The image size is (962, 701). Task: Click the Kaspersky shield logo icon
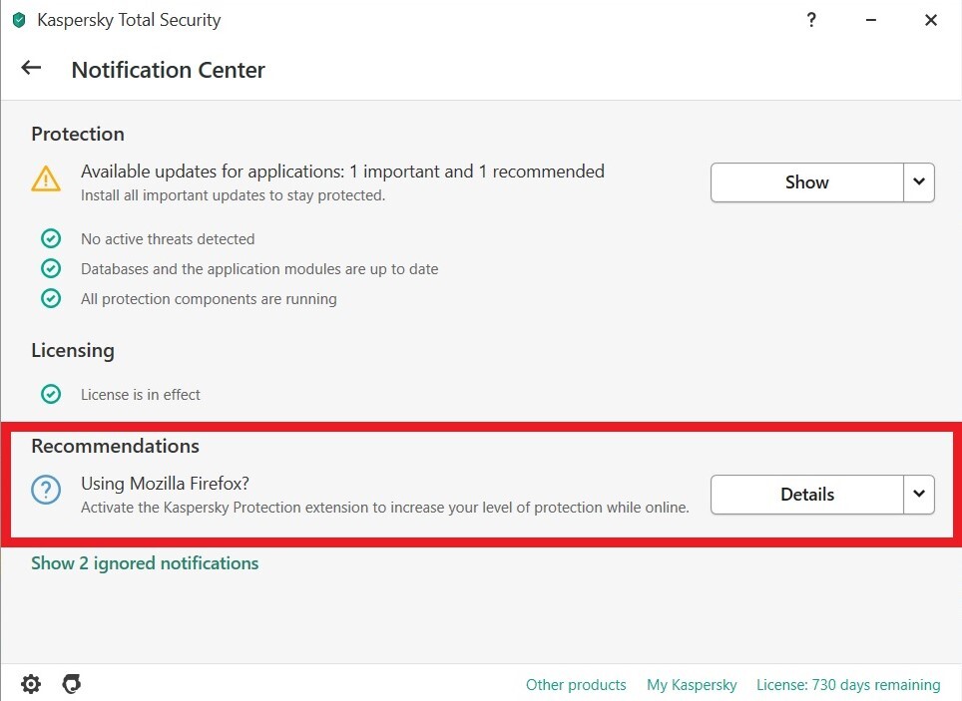point(19,20)
